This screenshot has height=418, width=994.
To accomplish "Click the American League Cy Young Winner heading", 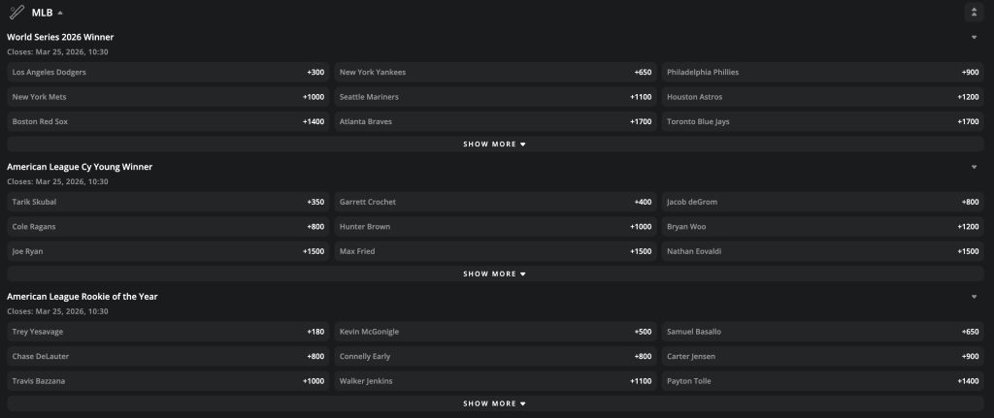I will point(80,167).
